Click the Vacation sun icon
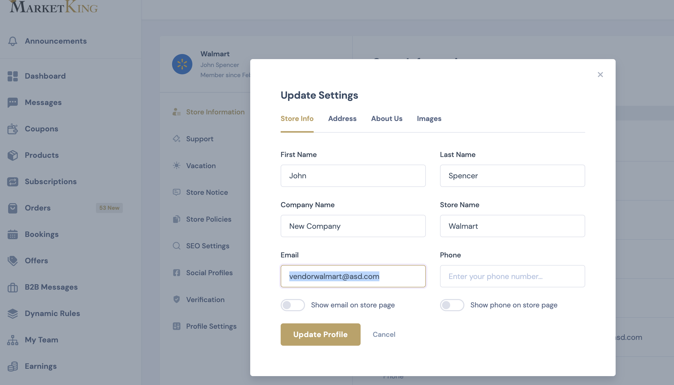The width and height of the screenshot is (674, 385). (176, 166)
